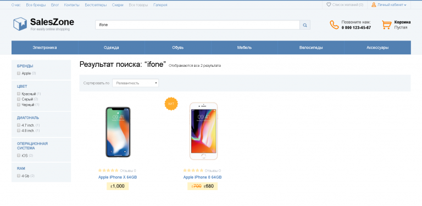The height and width of the screenshot is (206, 422).
Task: Click the iPhone 8 product image
Action: [x=203, y=131]
